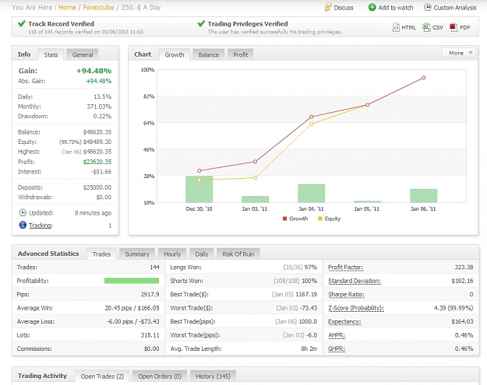
Task: Click the green Profitability progress bar
Action: point(132,281)
